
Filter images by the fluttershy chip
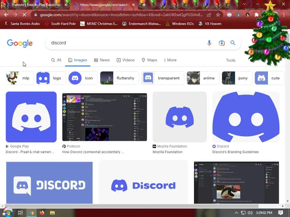point(120,78)
